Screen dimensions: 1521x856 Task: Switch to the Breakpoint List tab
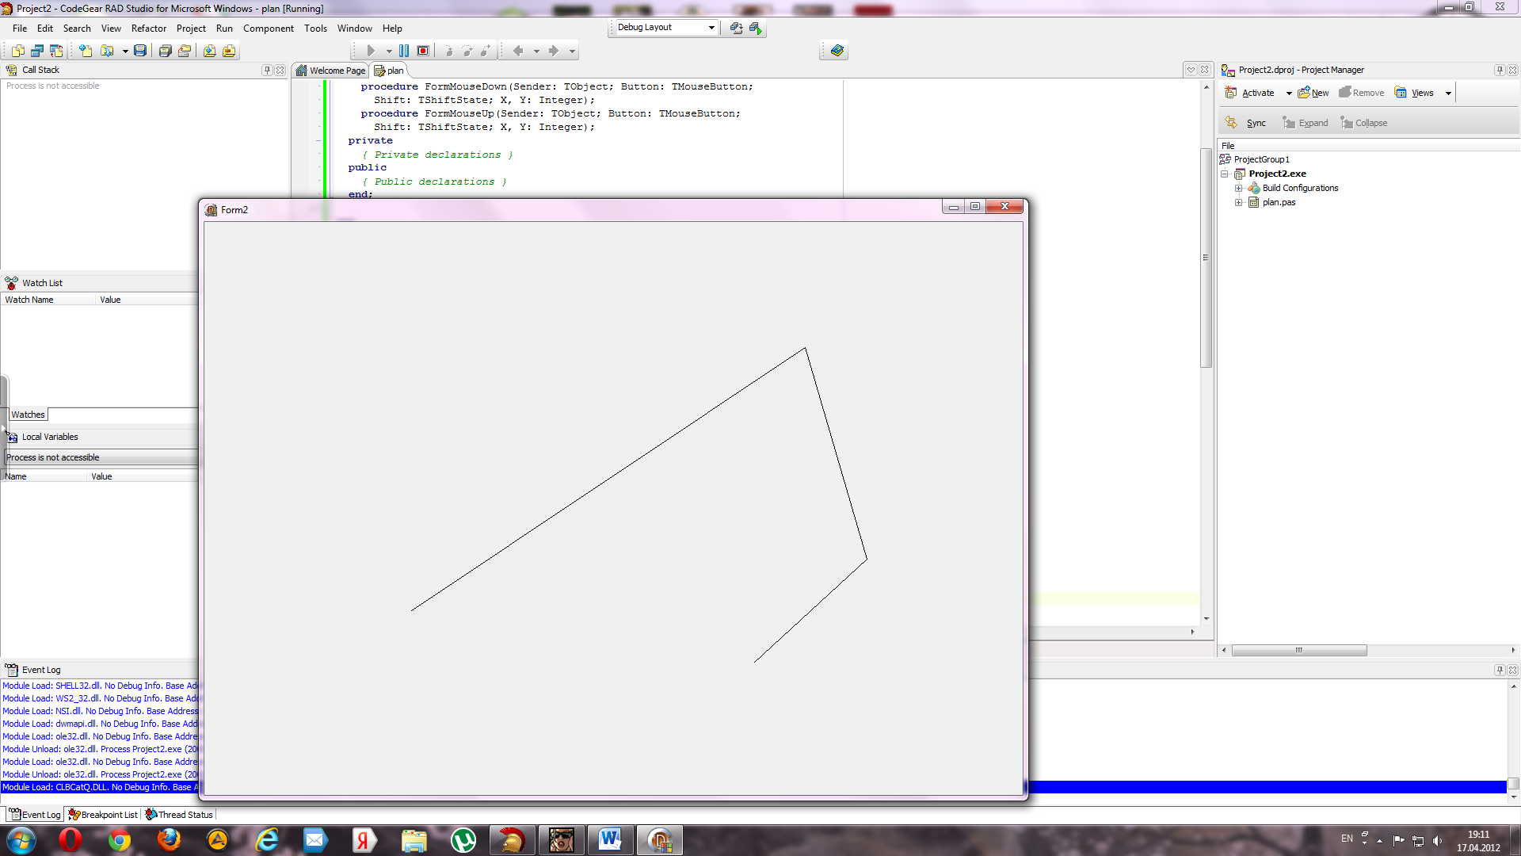[x=103, y=814]
